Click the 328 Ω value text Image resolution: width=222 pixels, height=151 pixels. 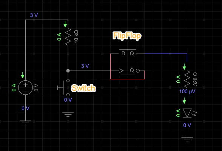pos(195,79)
